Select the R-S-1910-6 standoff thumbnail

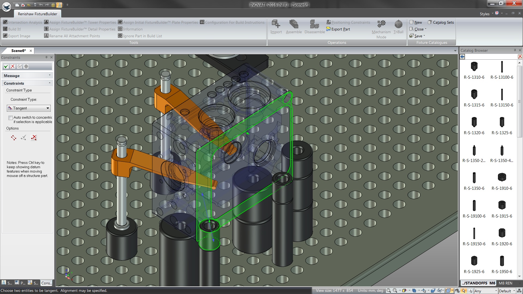(502, 177)
